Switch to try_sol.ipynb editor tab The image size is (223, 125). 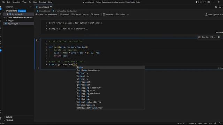tap(44, 7)
